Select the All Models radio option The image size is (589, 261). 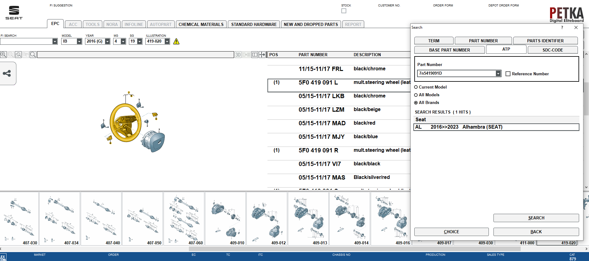point(416,95)
